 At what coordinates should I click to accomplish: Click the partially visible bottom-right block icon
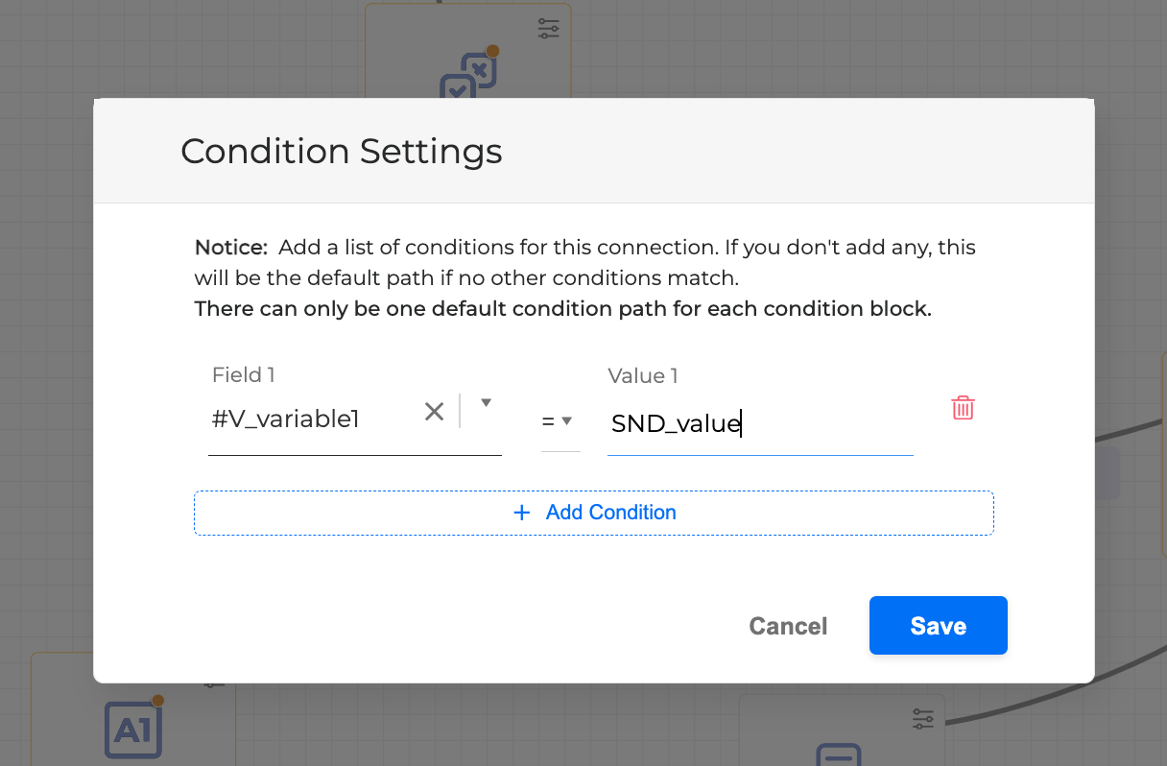pos(840,755)
